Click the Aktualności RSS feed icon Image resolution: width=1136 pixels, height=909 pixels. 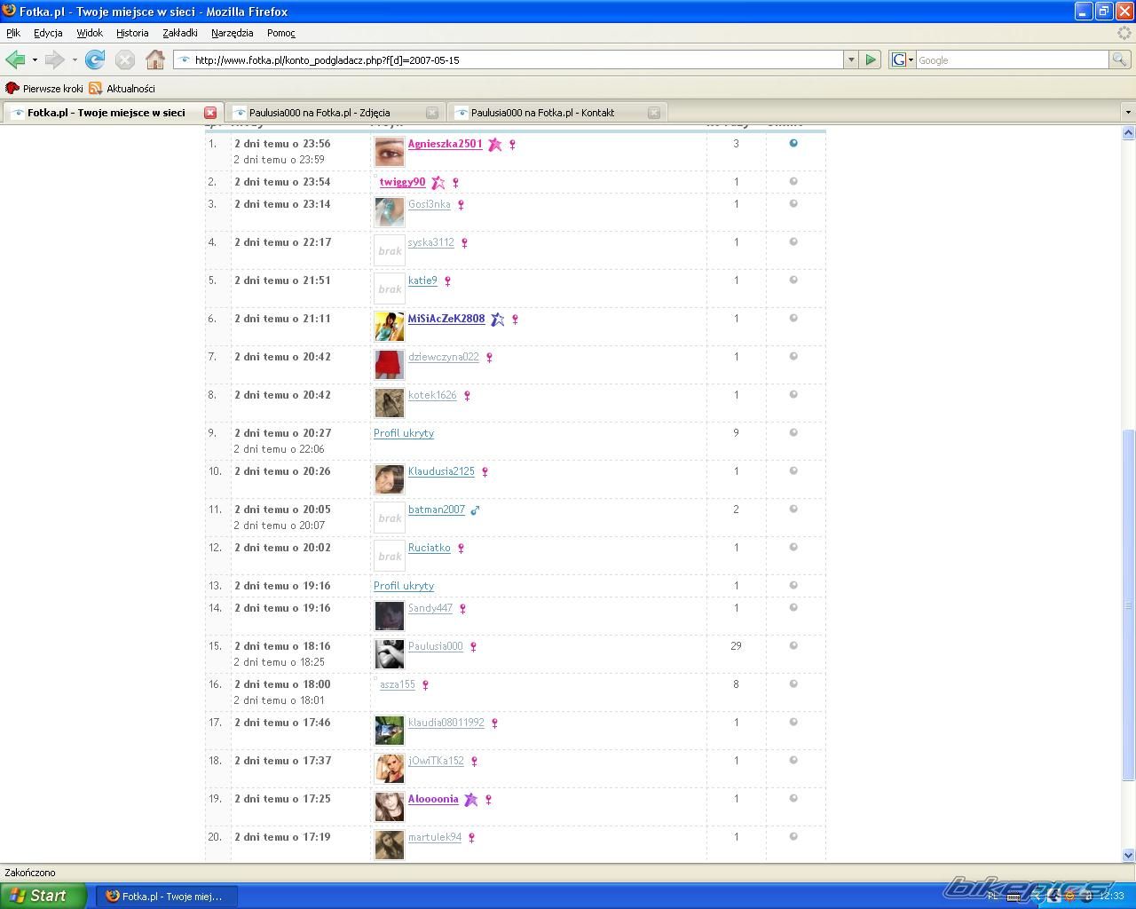click(x=96, y=88)
